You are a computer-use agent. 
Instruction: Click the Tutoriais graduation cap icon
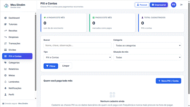pyautogui.click(x=5, y=24)
